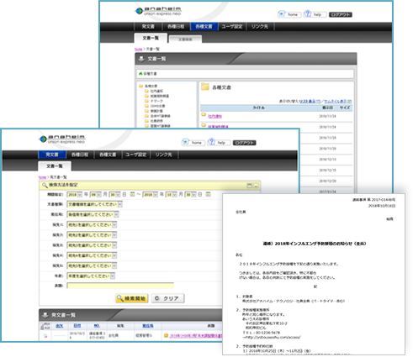413x357 pixels.
Task: Select リンク先 in the back window menu bar
Action: point(260,26)
